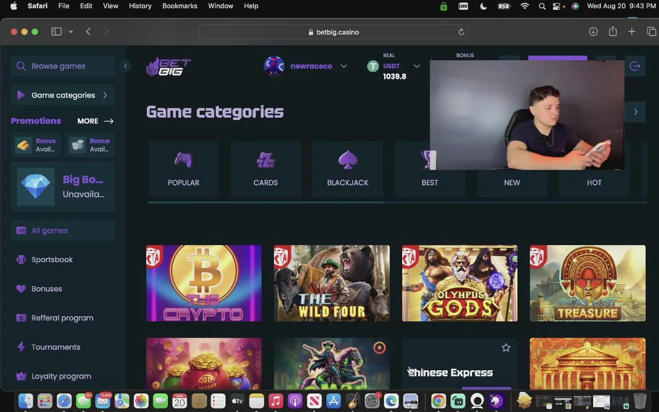Image resolution: width=659 pixels, height=412 pixels.
Task: Open the Window menu
Action: pos(221,6)
